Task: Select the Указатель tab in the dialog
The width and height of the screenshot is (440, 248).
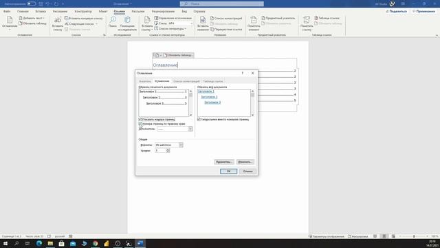Action: tap(145, 81)
